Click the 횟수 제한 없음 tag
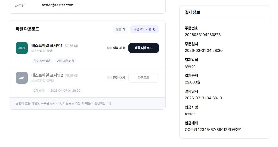Screen dimensions: 278x147 coord(42,61)
